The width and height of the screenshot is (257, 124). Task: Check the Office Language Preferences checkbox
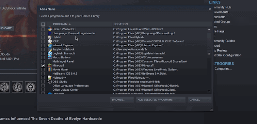pos(43,86)
